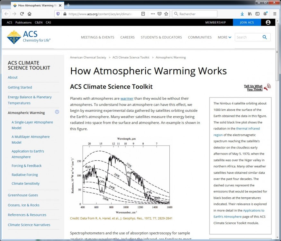This screenshot has width=281, height=241.
Task: Open the page actions three-dot menu
Action: 152,14
